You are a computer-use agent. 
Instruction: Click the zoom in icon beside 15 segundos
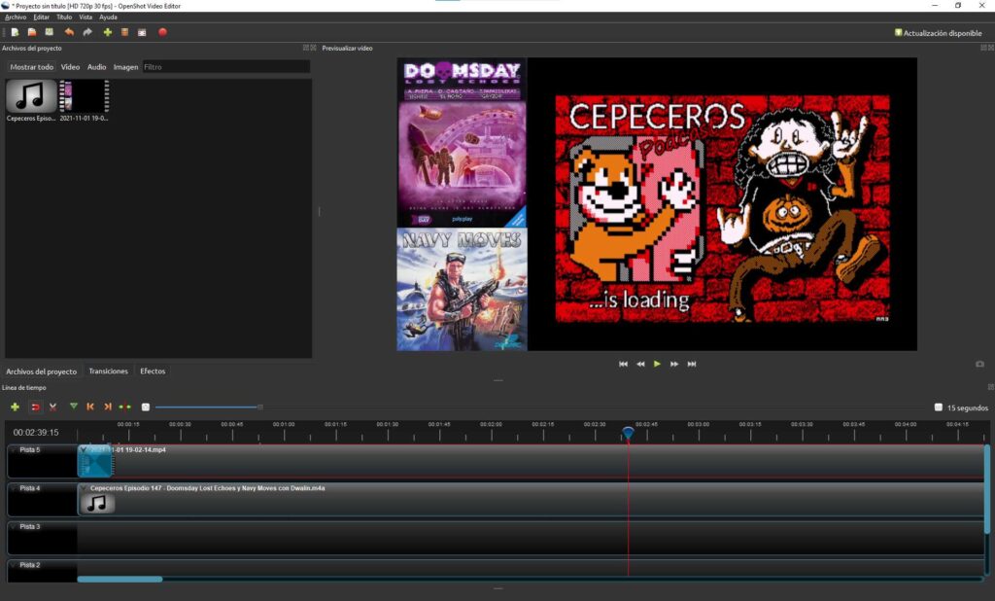point(939,407)
